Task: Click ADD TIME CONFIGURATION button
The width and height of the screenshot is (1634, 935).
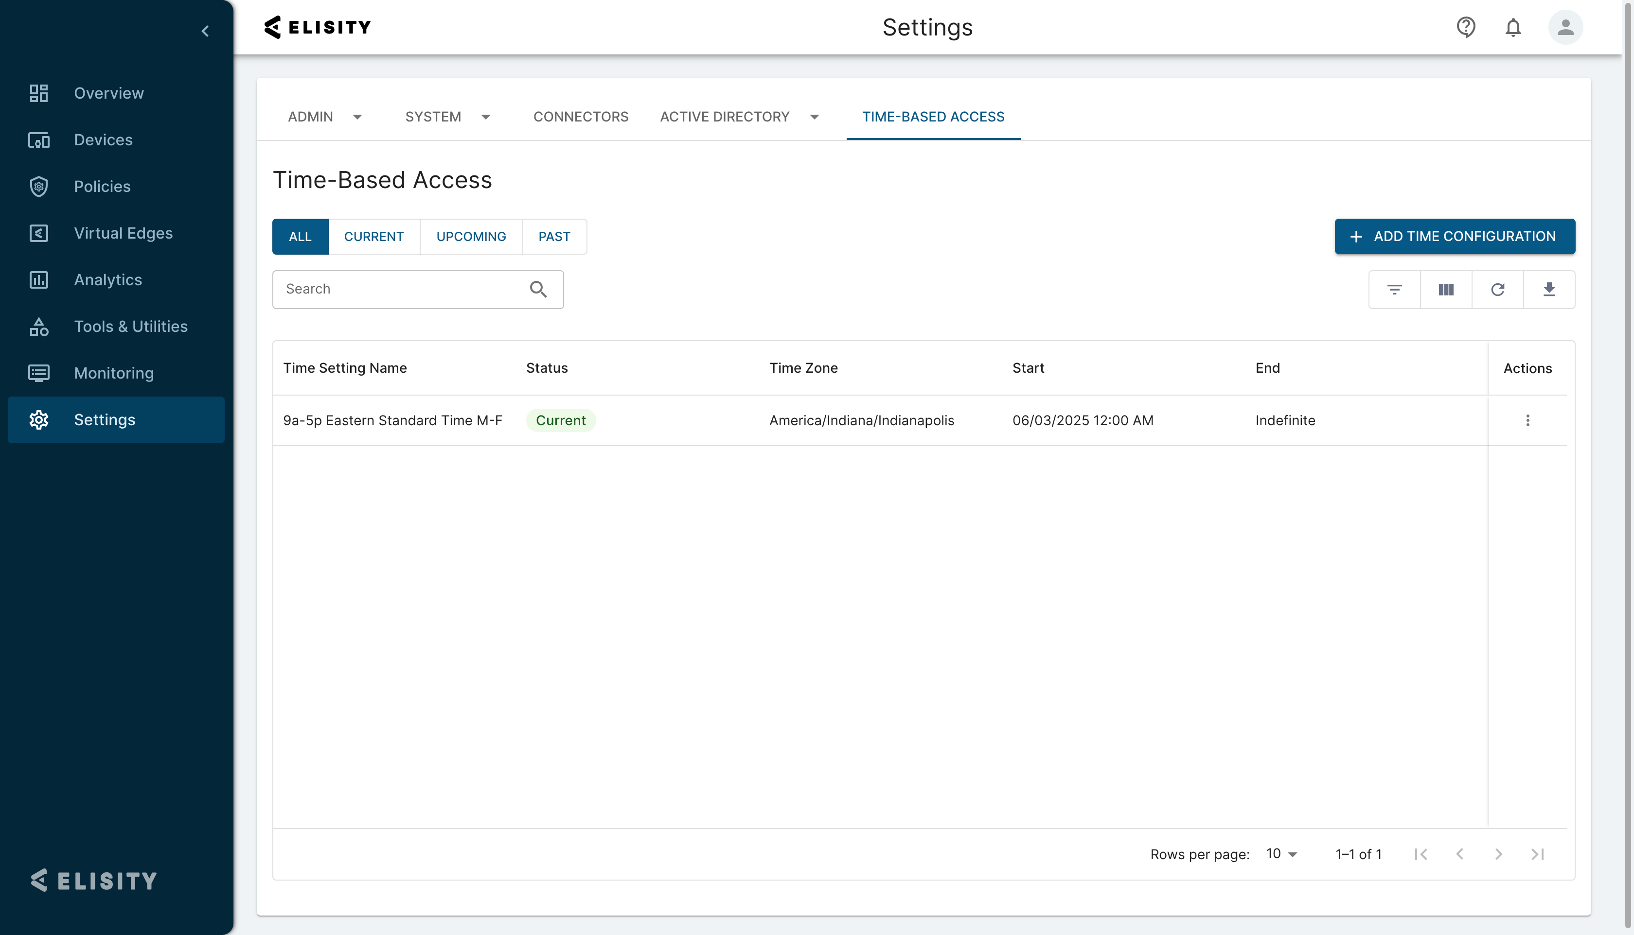Action: pyautogui.click(x=1454, y=236)
